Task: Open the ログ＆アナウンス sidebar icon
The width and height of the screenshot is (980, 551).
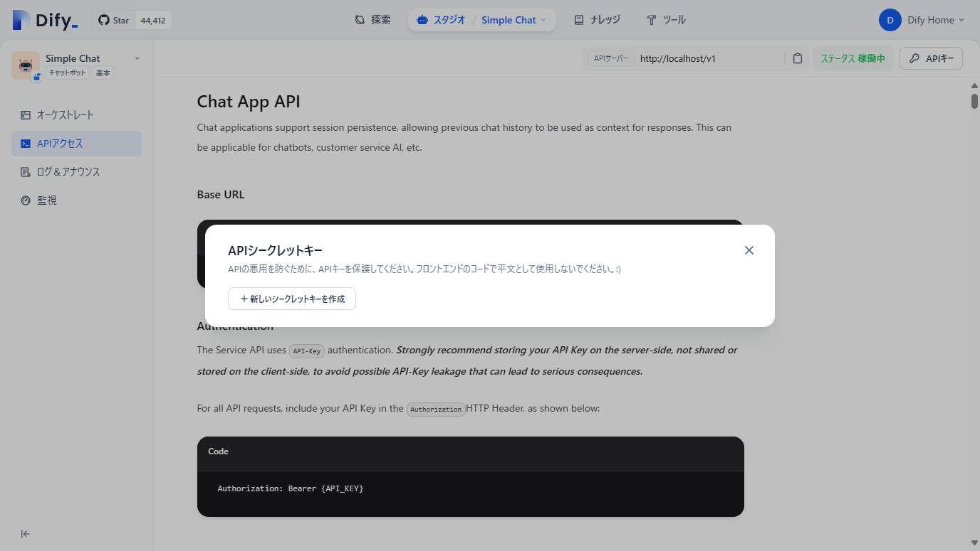Action: tap(26, 171)
